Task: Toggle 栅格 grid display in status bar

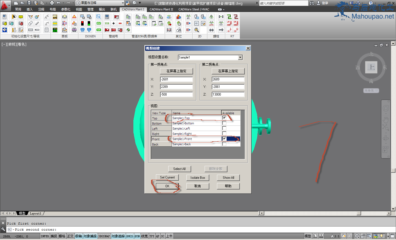Action: [x=62, y=236]
